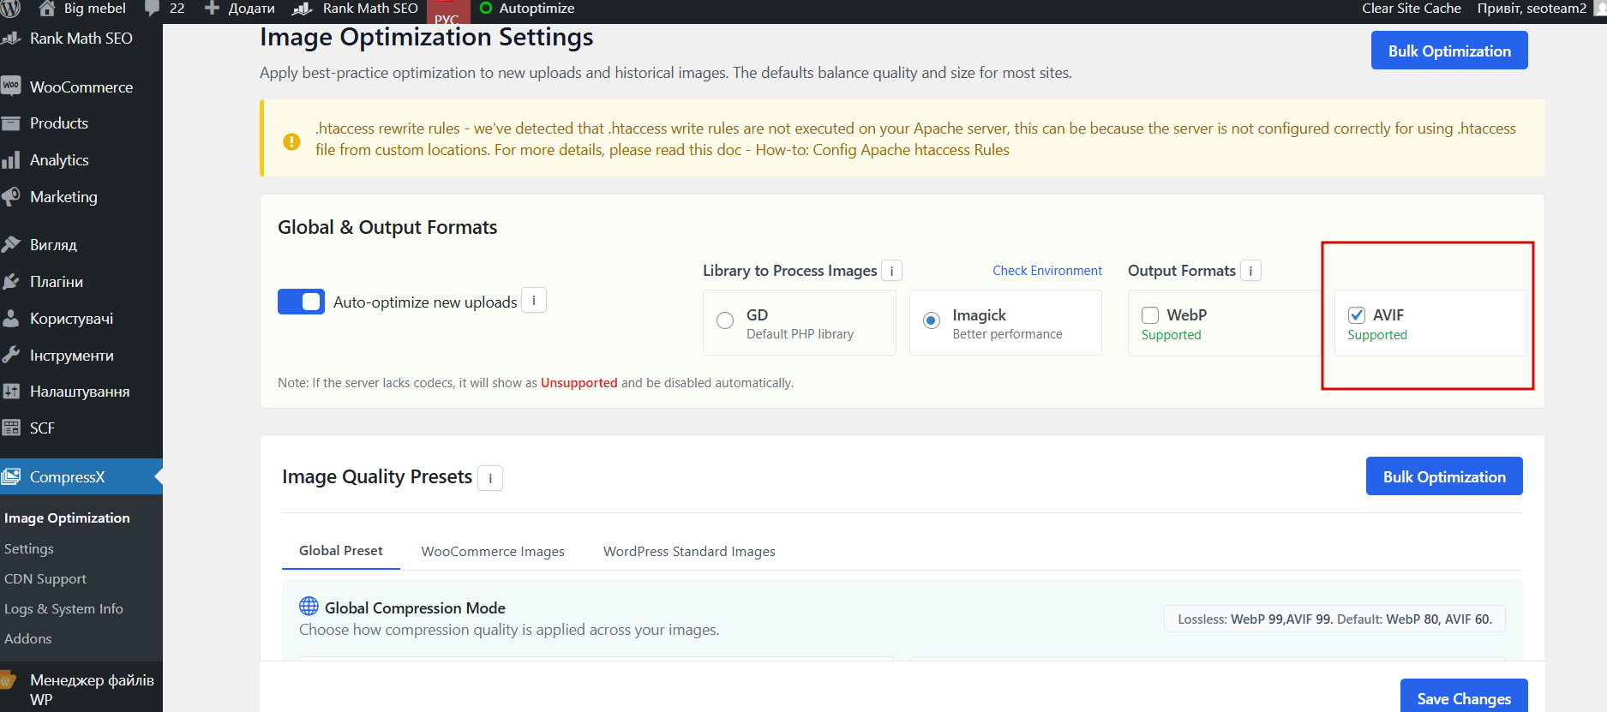Select the Imagick library radio button
1607x712 pixels.
pyautogui.click(x=932, y=320)
